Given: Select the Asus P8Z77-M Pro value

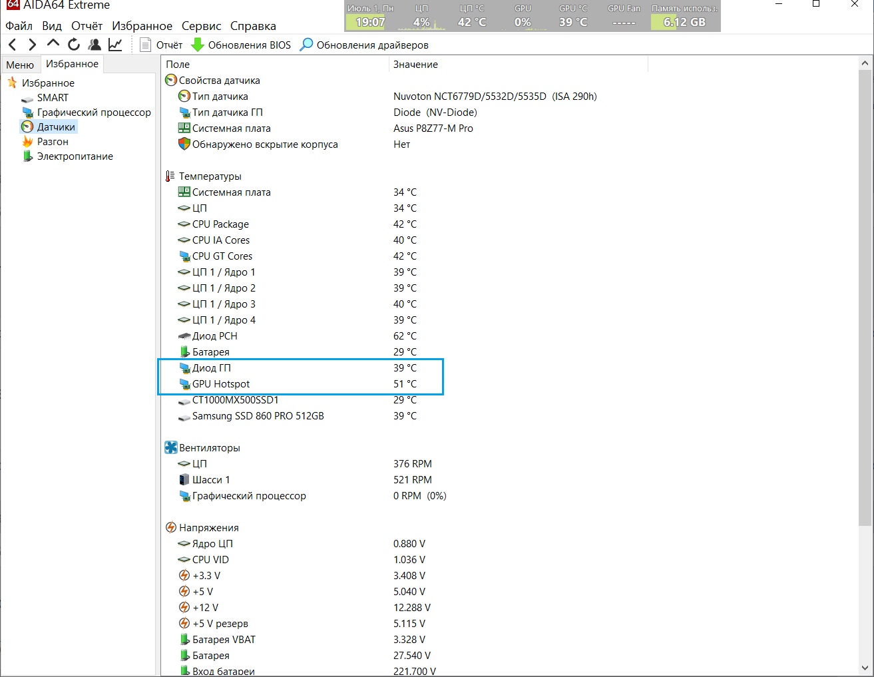Looking at the screenshot, I should (433, 128).
